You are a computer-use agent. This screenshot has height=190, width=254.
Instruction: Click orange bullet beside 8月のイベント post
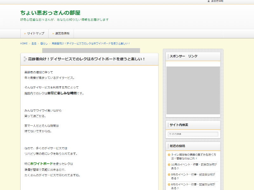tap(169, 185)
